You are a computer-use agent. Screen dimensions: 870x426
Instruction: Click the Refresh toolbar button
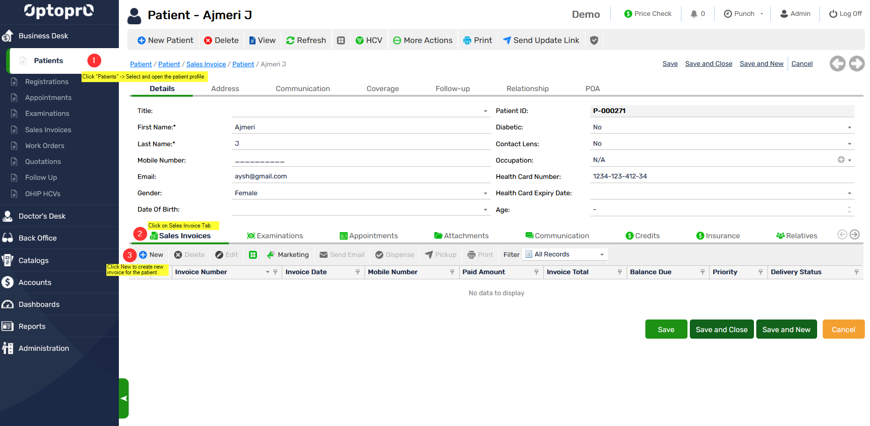click(306, 40)
